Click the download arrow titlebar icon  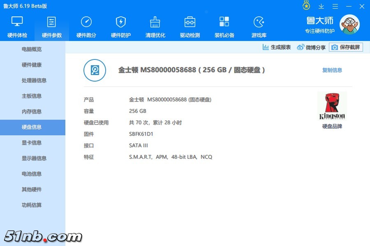[x=321, y=6]
